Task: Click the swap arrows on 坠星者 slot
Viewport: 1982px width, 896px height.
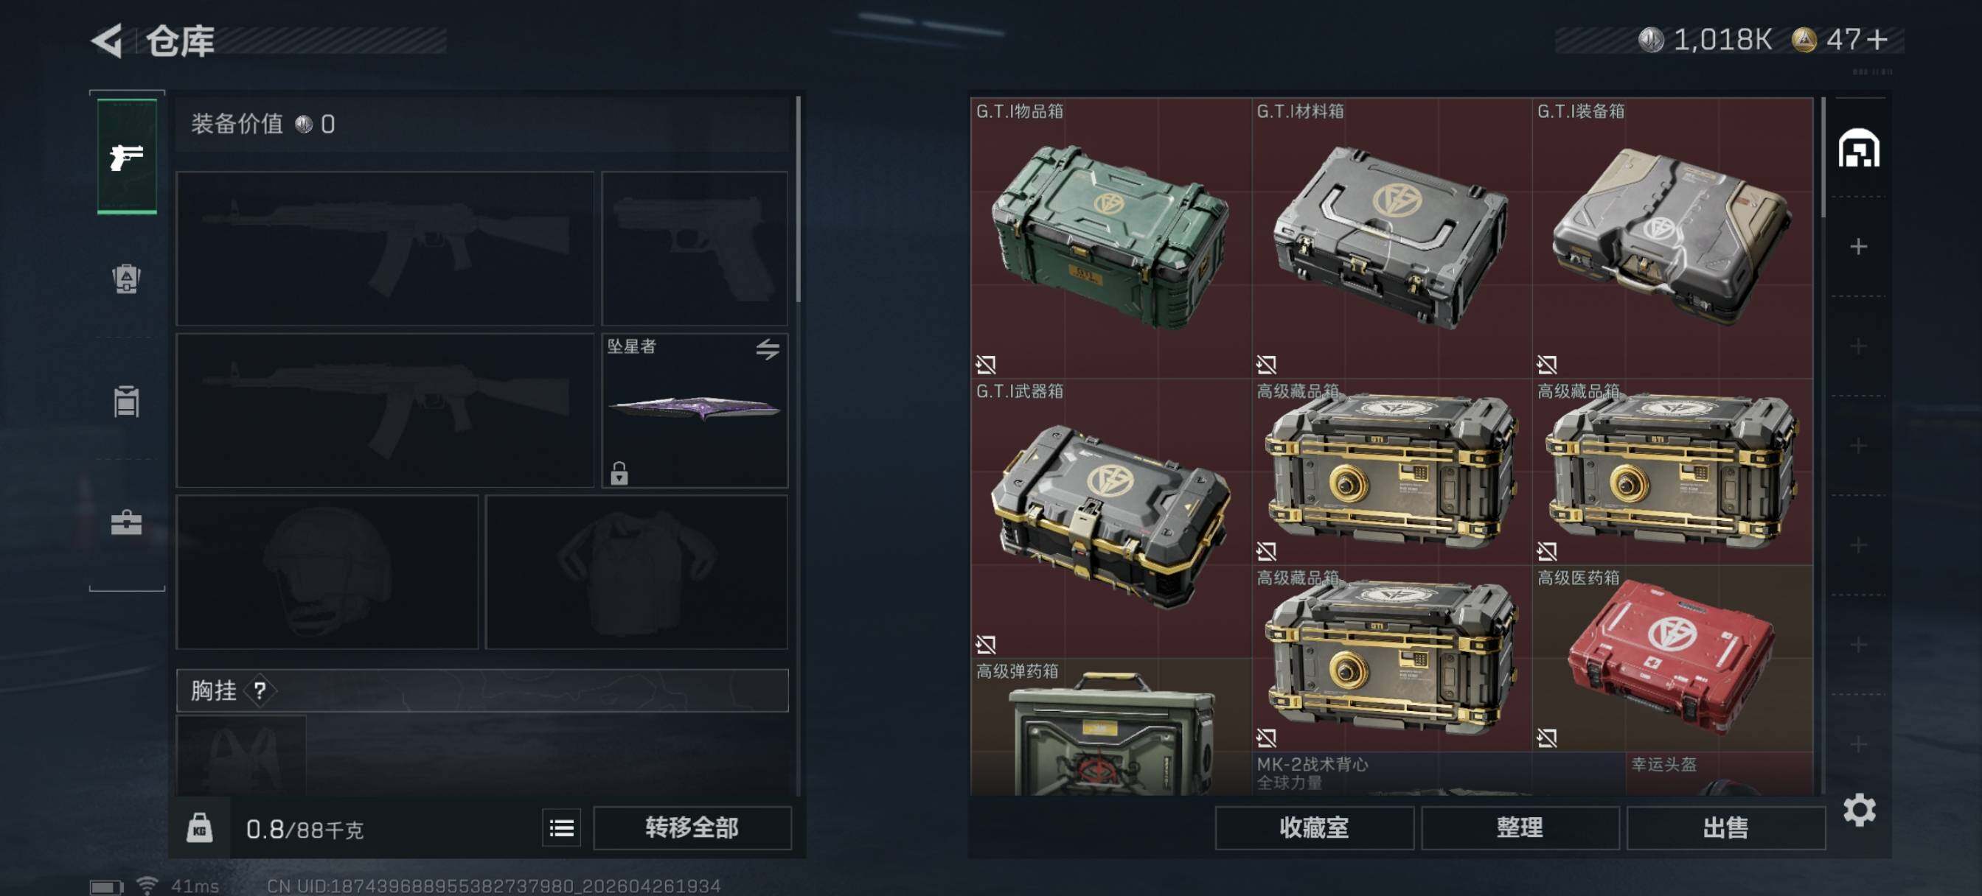Action: [x=767, y=349]
